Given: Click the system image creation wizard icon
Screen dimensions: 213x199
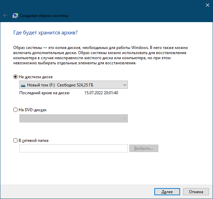Looking at the screenshot, I should [15, 16].
